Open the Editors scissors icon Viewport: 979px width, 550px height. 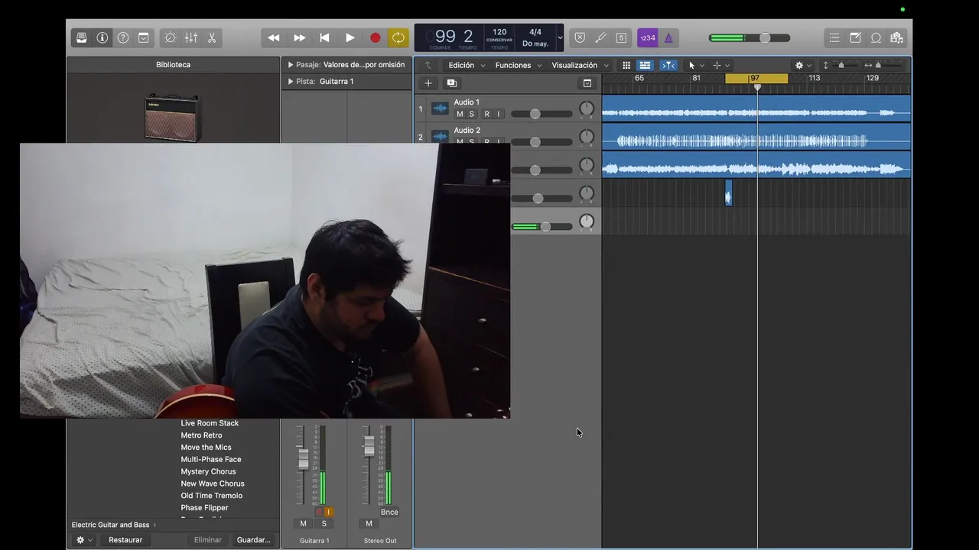pos(212,37)
